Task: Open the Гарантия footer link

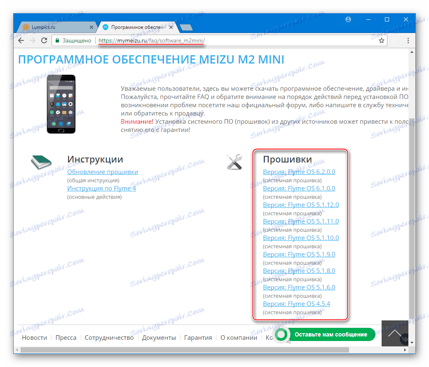Action: [x=198, y=338]
